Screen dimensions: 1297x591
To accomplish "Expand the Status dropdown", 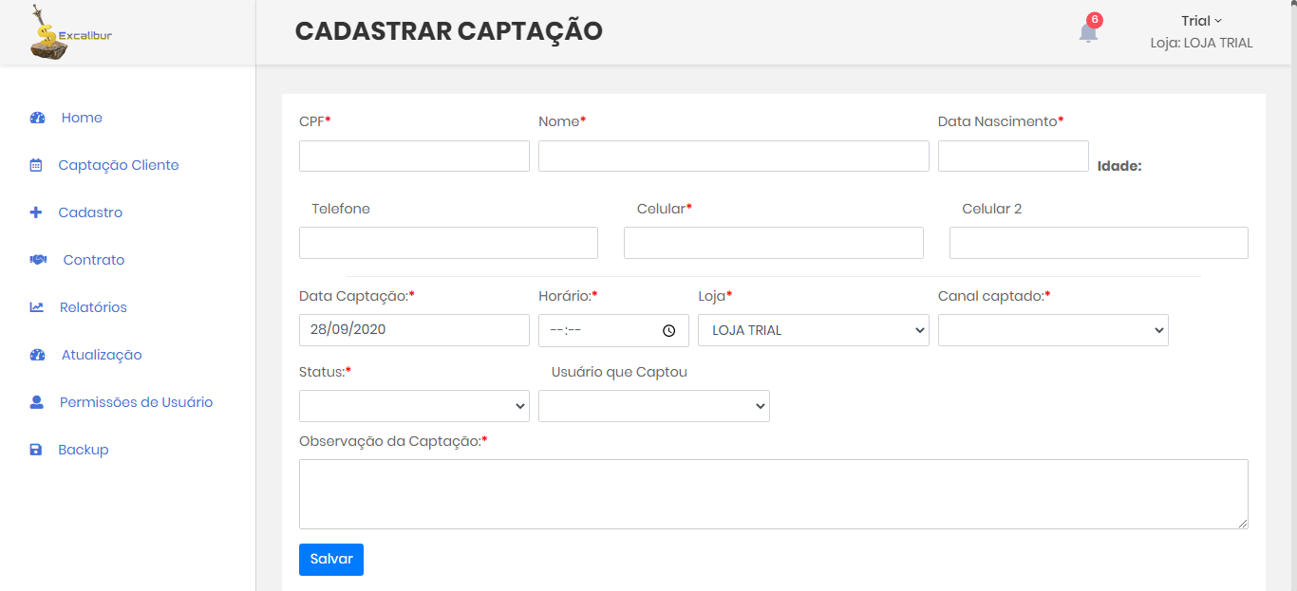I will point(414,406).
